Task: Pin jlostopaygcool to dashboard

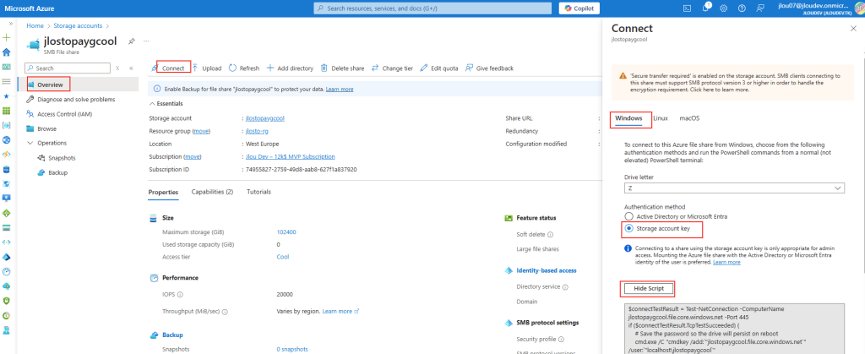Action: 131,41
